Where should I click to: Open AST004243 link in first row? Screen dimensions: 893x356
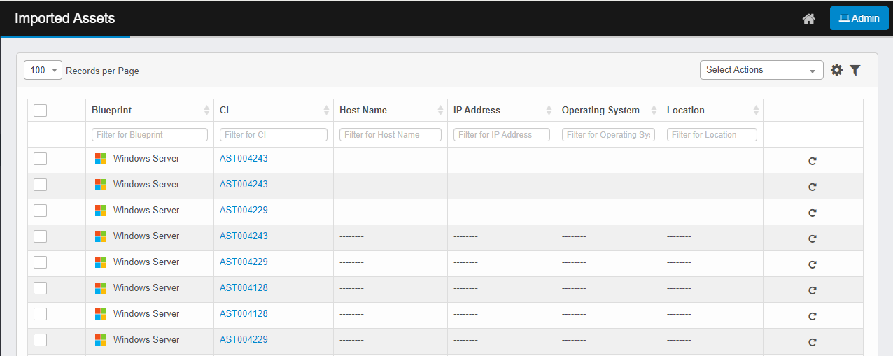pos(244,159)
